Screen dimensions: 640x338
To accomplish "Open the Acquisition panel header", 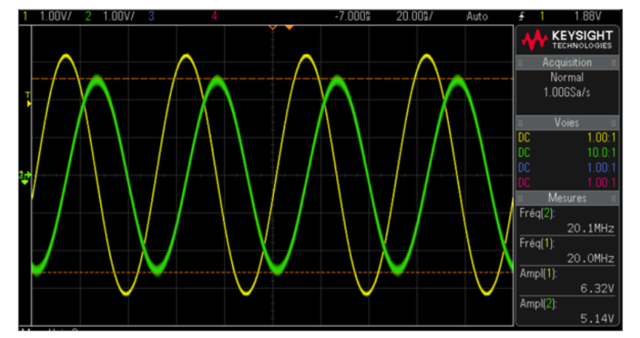I will (567, 63).
